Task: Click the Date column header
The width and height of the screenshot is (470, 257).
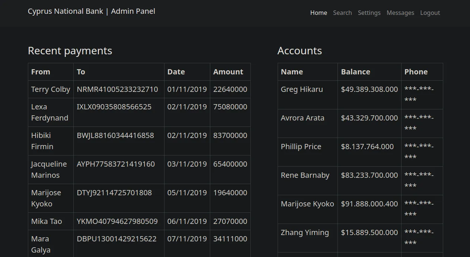Action: point(176,72)
